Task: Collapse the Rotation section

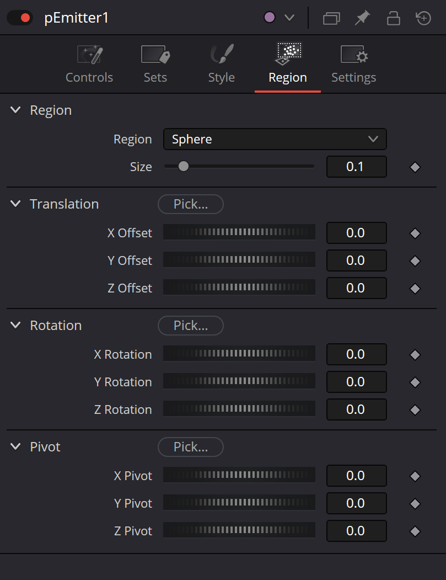Action: (15, 325)
